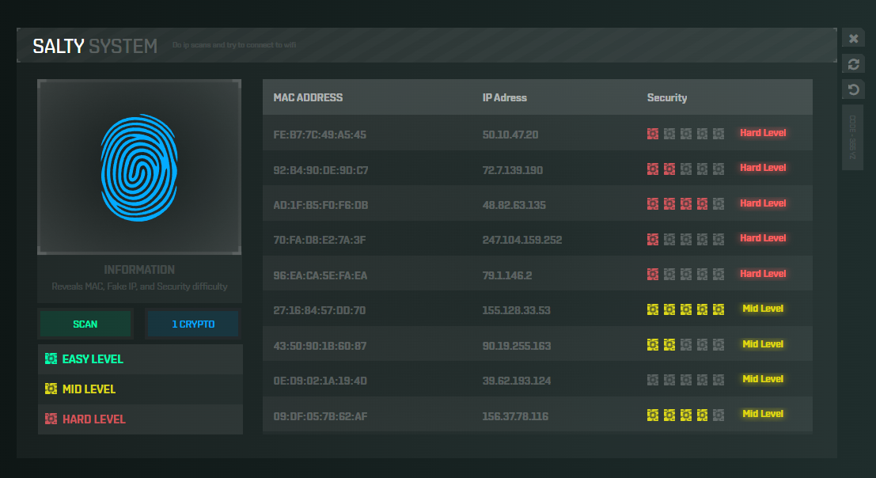Click the green Easy Level icon
The image size is (876, 478).
pos(51,359)
